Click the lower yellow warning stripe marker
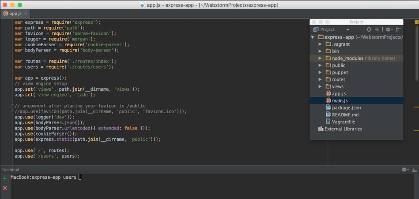419x199 pixels. [416, 131]
